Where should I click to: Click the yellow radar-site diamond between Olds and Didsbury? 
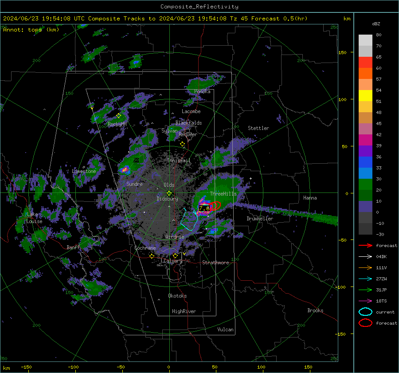coord(169,193)
